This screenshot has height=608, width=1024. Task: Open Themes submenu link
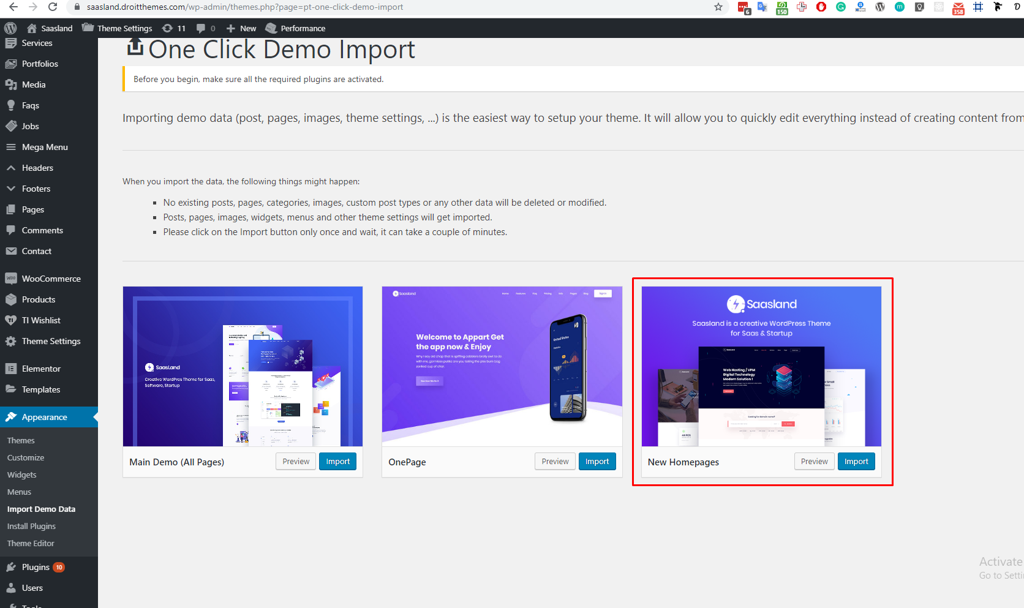[21, 440]
